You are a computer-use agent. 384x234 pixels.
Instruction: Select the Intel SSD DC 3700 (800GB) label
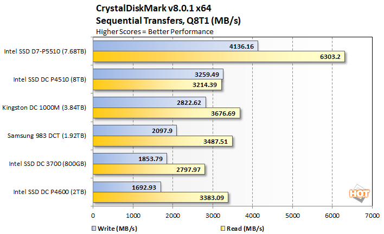(x=48, y=164)
